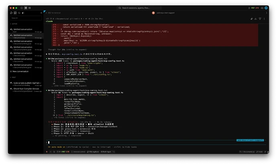
Task: Click 'Phase 3: HTTP' task item
Action: 73,133
